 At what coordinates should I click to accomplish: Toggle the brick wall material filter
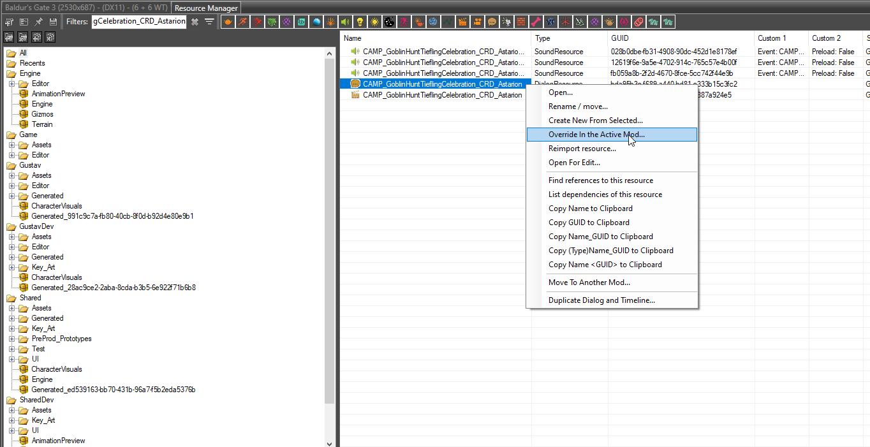click(521, 22)
